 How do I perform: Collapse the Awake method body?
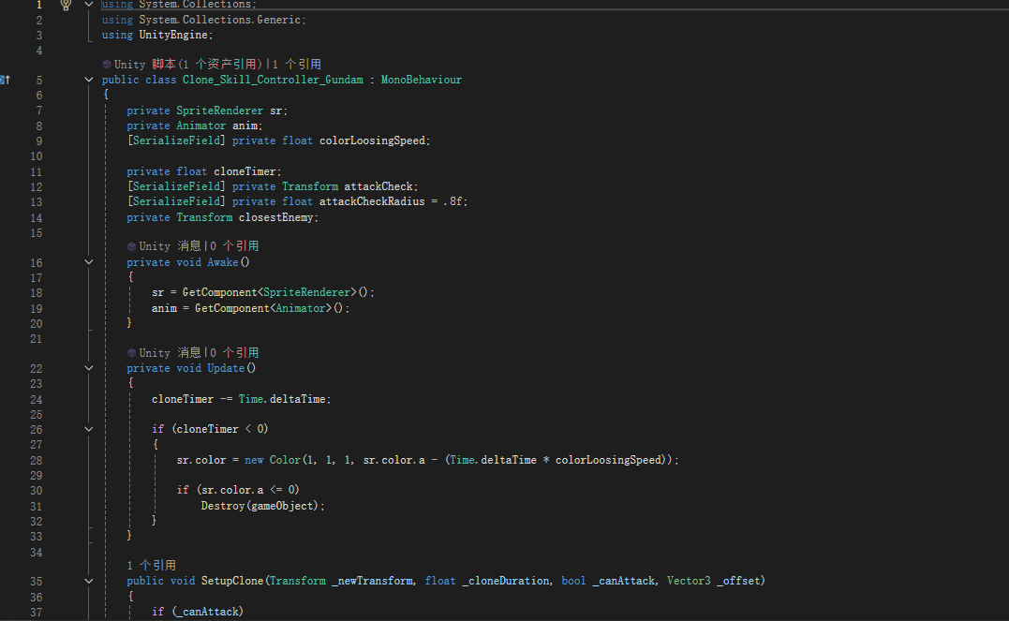(x=89, y=262)
